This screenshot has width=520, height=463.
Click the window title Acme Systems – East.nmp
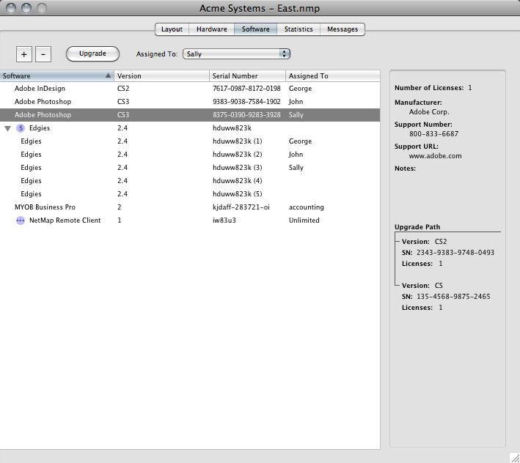click(x=260, y=8)
